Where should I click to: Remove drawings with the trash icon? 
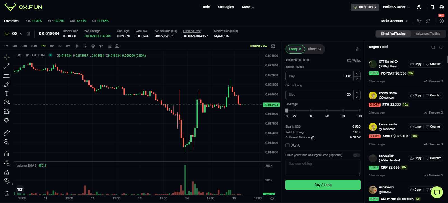pos(7,193)
